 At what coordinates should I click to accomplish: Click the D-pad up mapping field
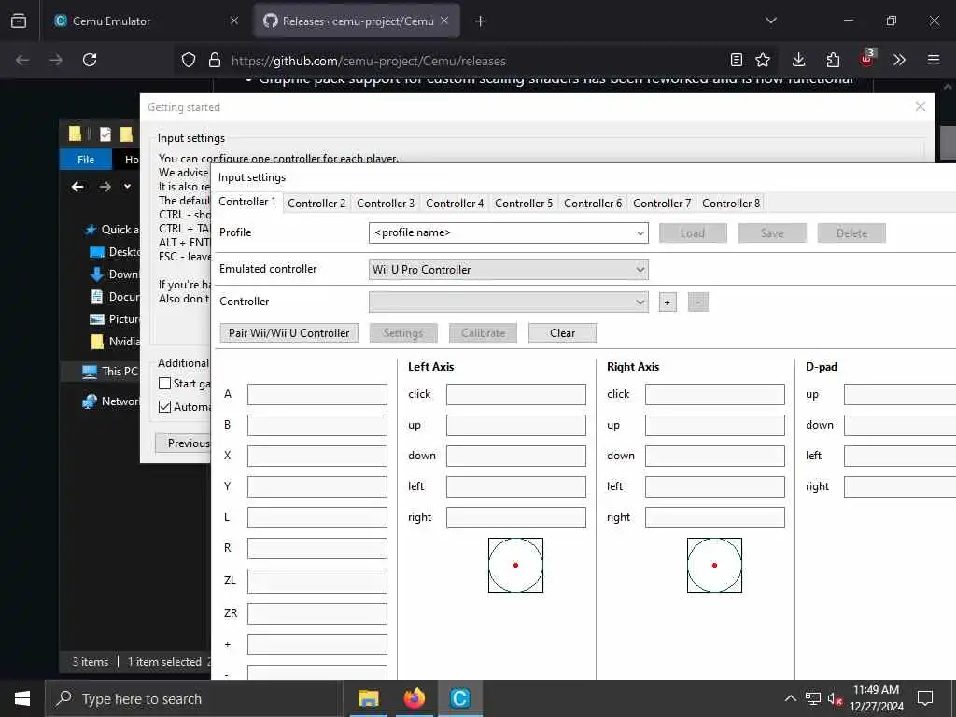[900, 395]
